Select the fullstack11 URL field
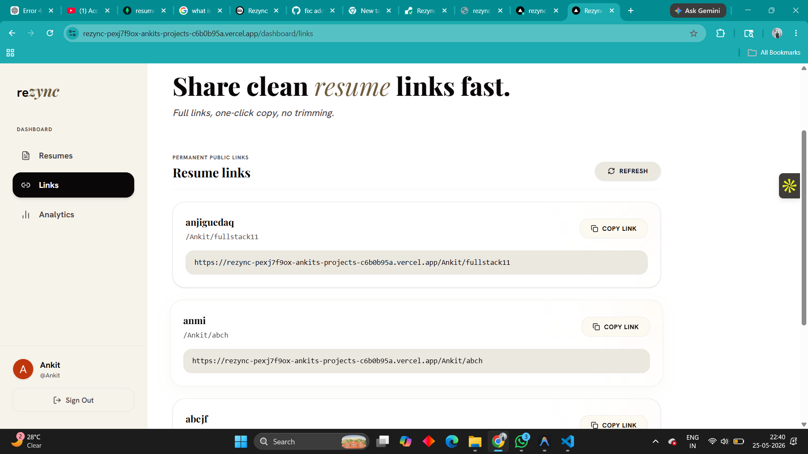Image resolution: width=808 pixels, height=454 pixels. point(416,263)
